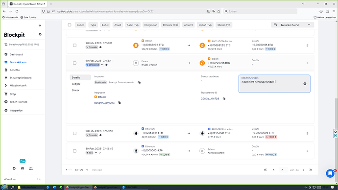Select the 07:53:59 Ethereum transfer checkbox
Image resolution: width=338 pixels, height=190 pixels.
pyautogui.click(x=74, y=133)
